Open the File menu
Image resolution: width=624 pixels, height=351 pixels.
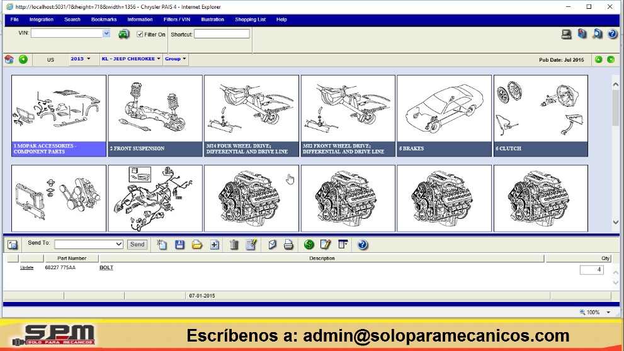pyautogui.click(x=14, y=19)
